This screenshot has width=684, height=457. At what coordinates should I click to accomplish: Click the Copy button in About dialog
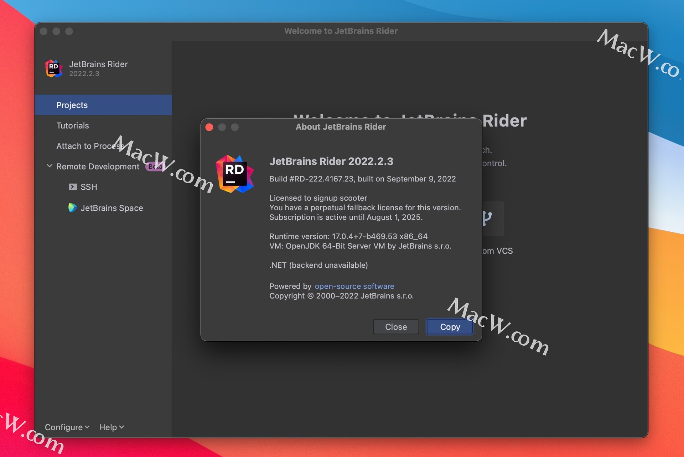tap(450, 327)
